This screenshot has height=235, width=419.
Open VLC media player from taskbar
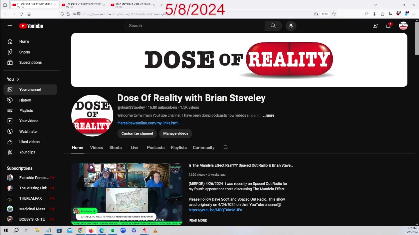155,230
